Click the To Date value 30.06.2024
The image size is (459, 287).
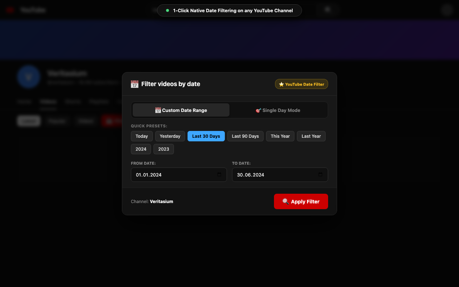(x=251, y=175)
